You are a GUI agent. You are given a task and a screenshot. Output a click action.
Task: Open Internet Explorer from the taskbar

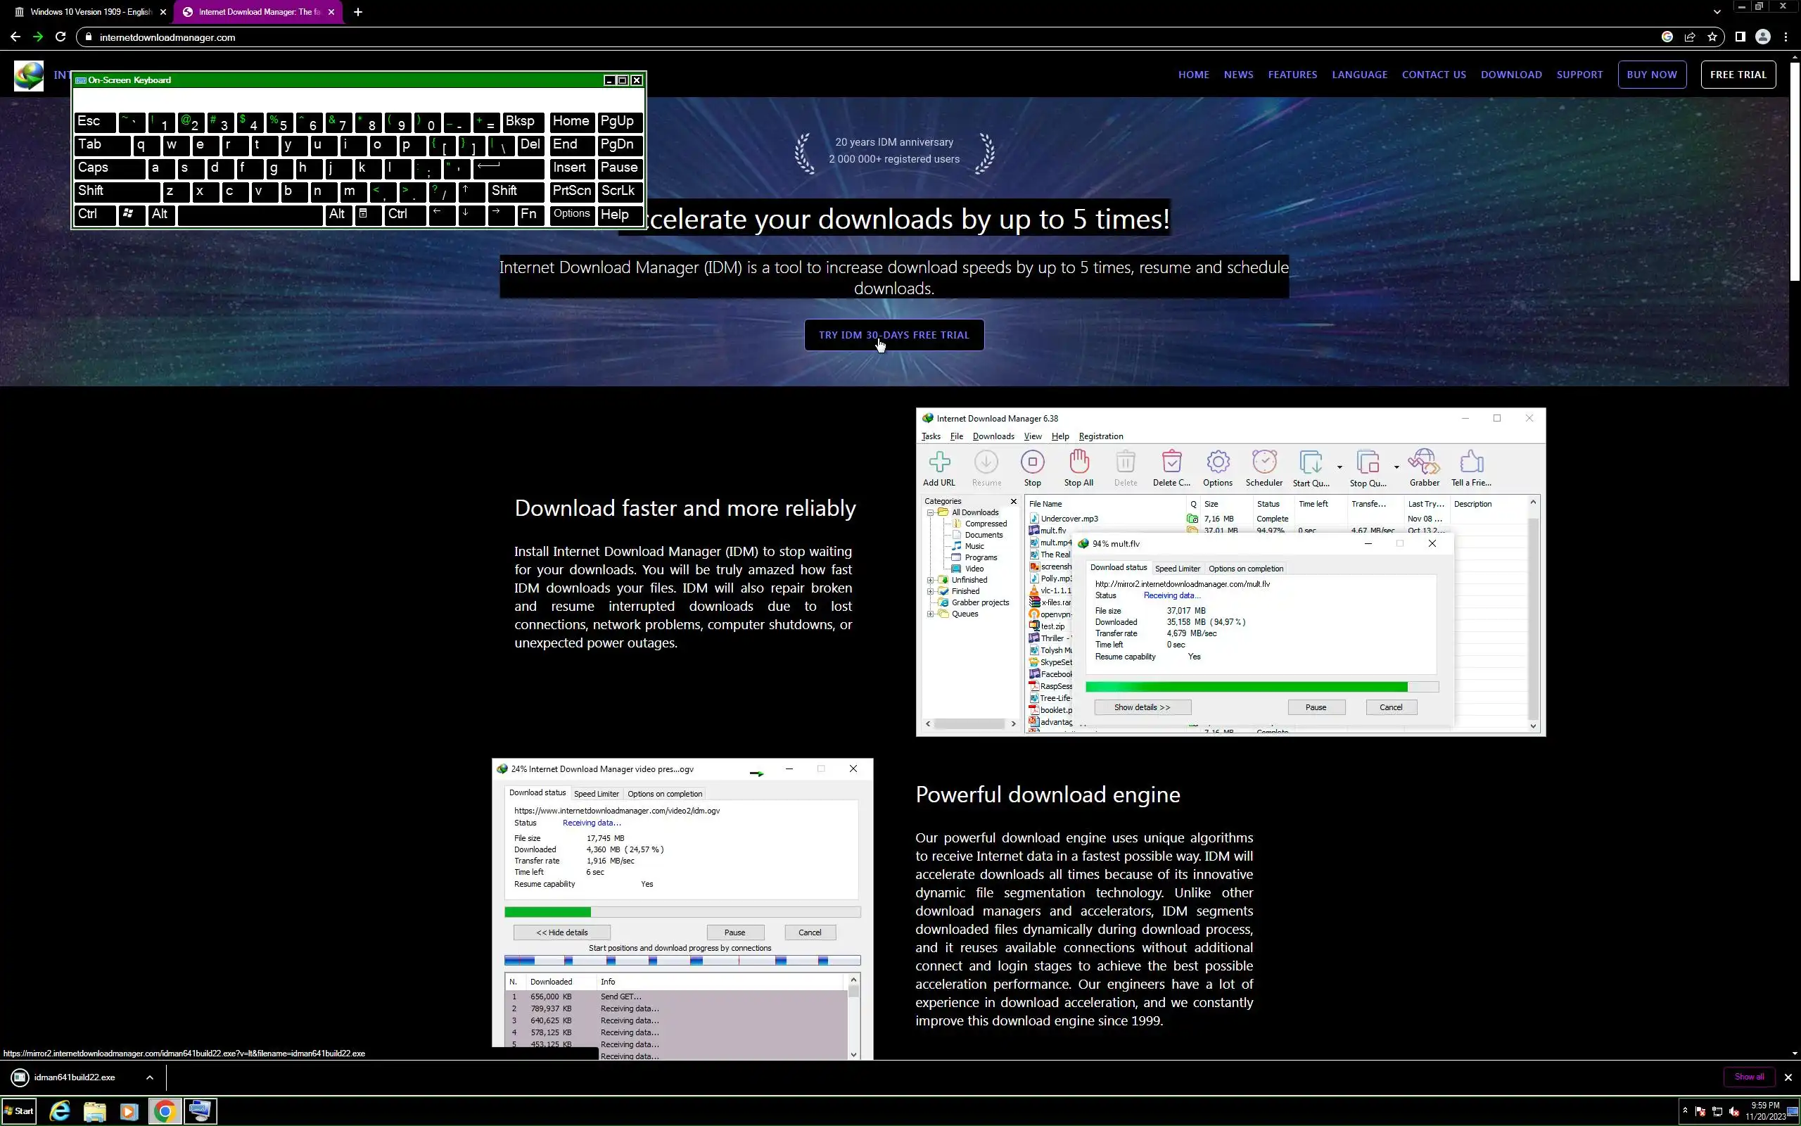click(60, 1111)
